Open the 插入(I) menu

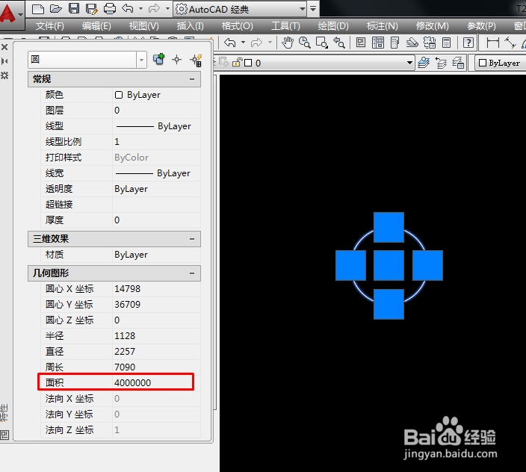coord(191,26)
